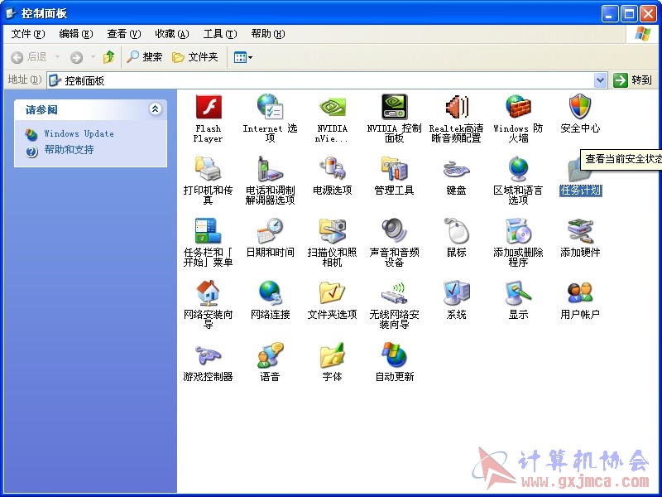Open 安全中心 shield icon
Viewport: 662px width, 497px height.
[580, 107]
